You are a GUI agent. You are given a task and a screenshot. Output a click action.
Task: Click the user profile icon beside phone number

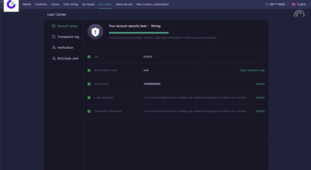click(x=267, y=5)
